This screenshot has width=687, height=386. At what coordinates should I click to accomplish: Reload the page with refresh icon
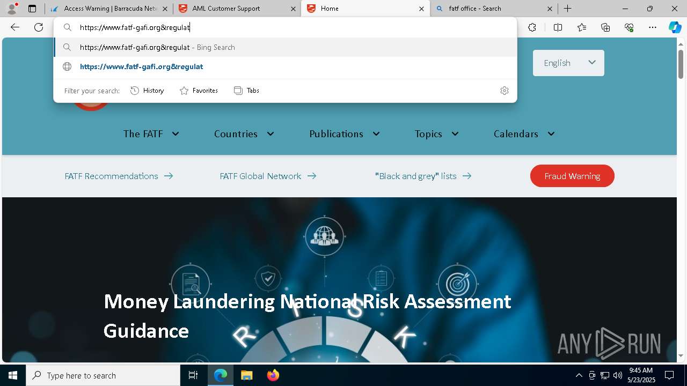pyautogui.click(x=39, y=27)
